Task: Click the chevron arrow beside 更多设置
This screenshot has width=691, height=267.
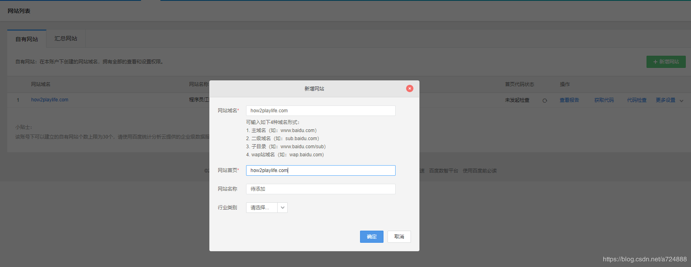Action: pyautogui.click(x=682, y=101)
